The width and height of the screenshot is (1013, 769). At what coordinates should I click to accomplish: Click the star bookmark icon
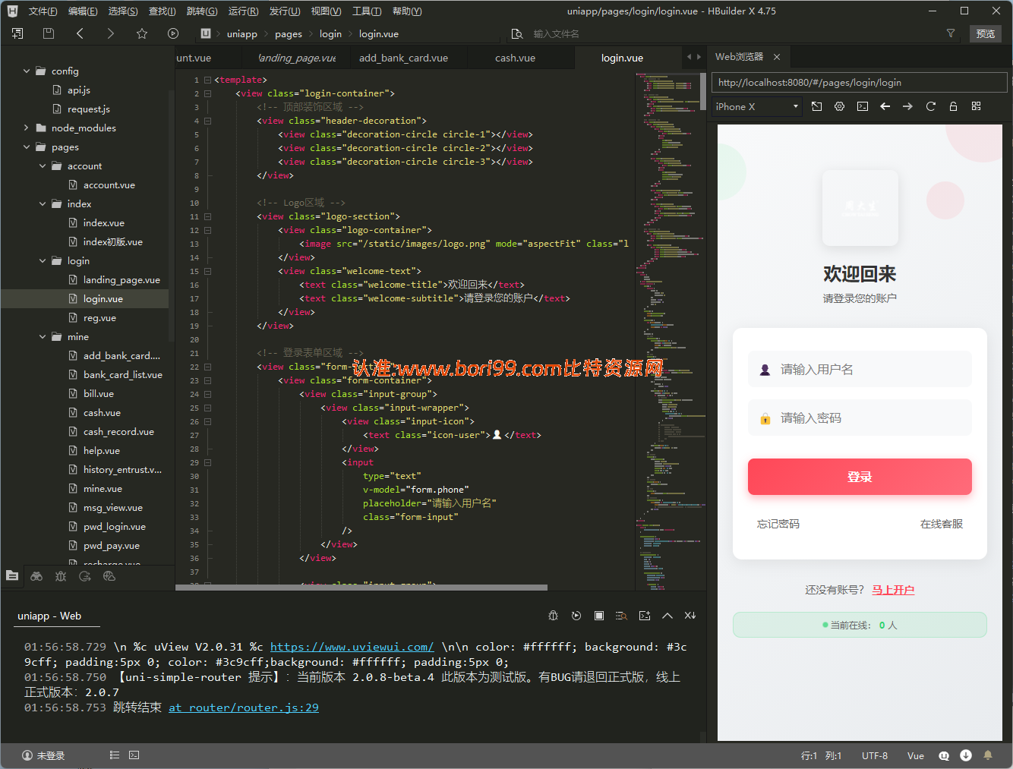point(142,33)
